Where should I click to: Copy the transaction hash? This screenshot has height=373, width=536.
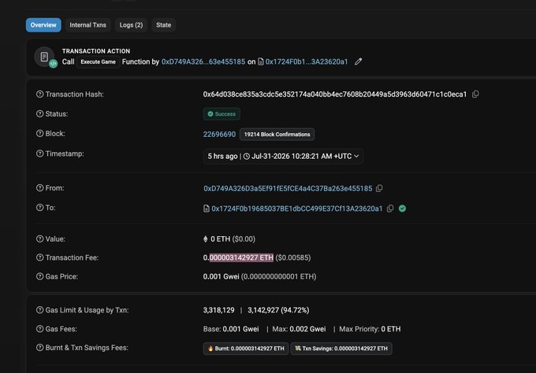475,94
